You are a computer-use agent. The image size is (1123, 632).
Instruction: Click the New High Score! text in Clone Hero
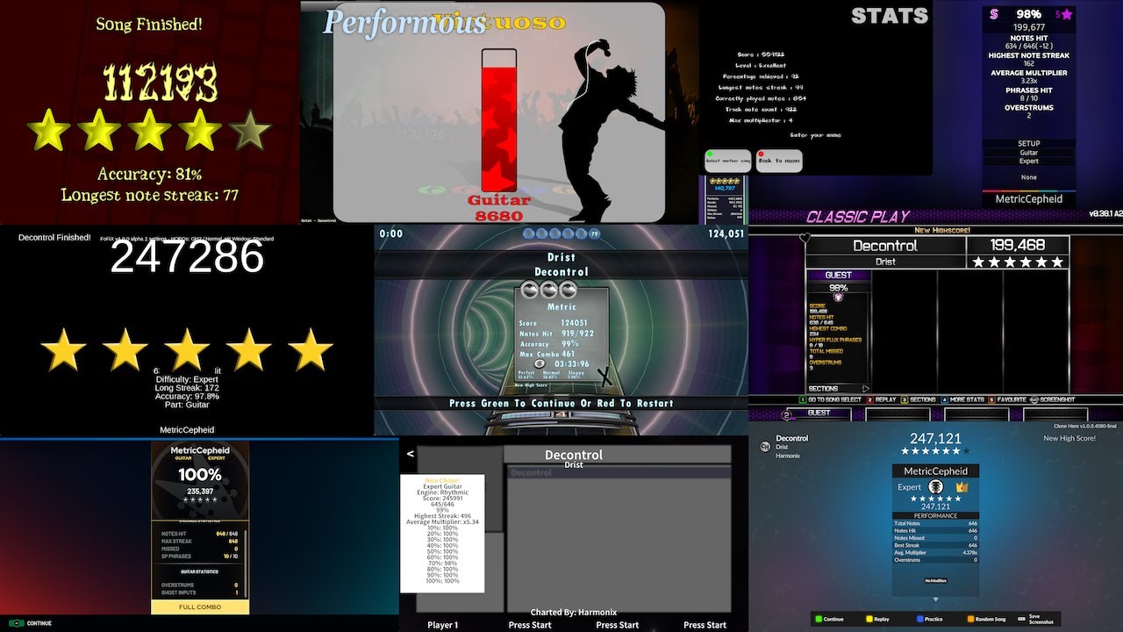click(x=1069, y=438)
